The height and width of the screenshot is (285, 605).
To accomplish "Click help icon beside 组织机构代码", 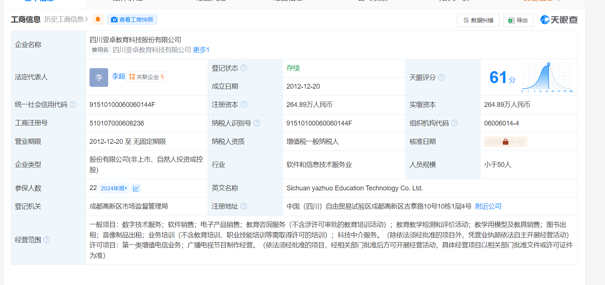I will (x=454, y=123).
